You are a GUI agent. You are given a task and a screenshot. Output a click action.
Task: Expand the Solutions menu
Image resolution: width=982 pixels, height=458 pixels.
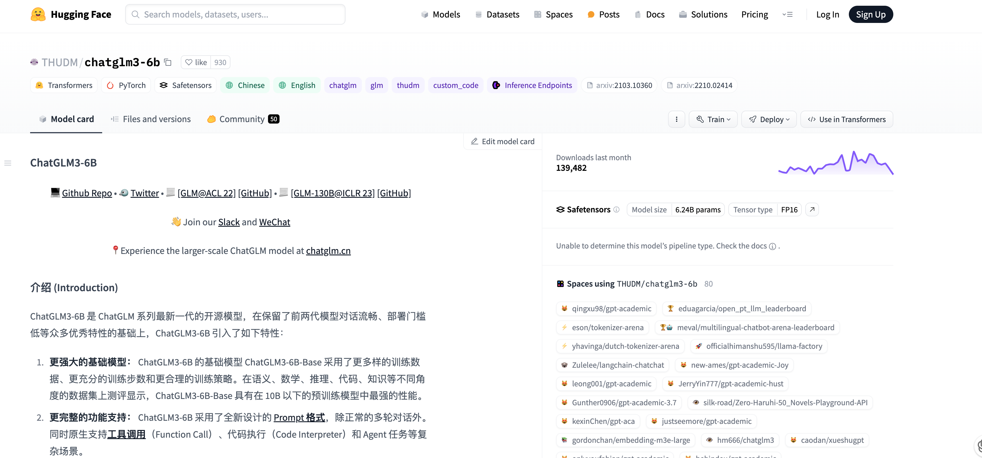coord(703,14)
